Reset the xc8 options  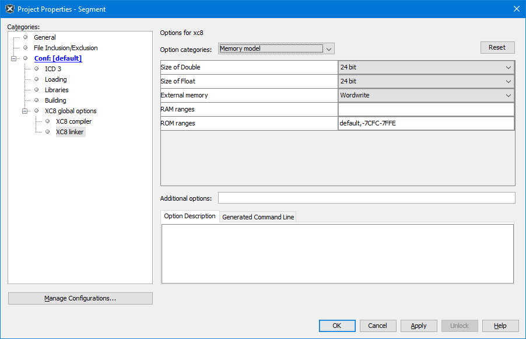[497, 47]
